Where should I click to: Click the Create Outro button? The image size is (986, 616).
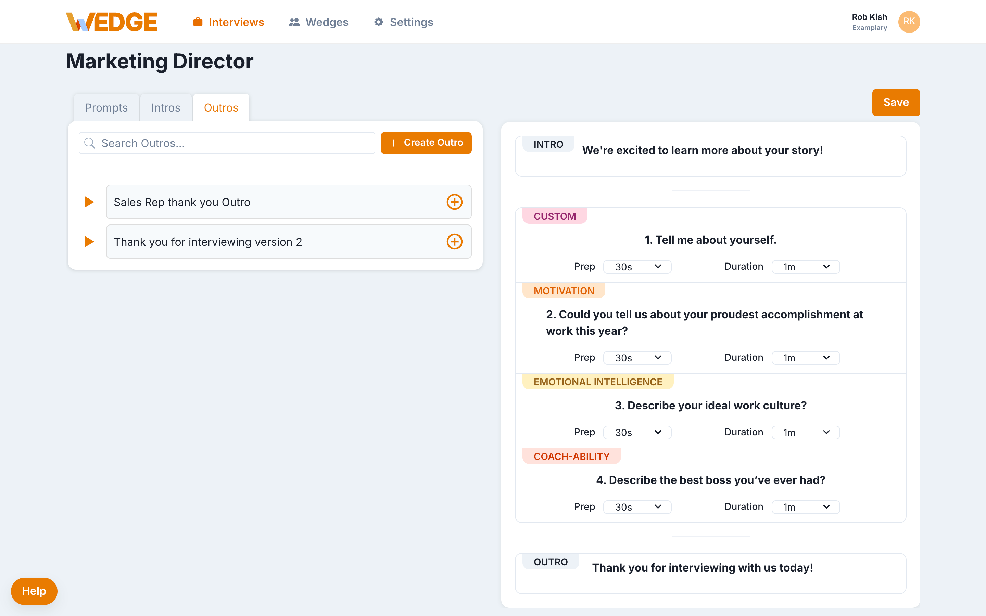pyautogui.click(x=426, y=143)
